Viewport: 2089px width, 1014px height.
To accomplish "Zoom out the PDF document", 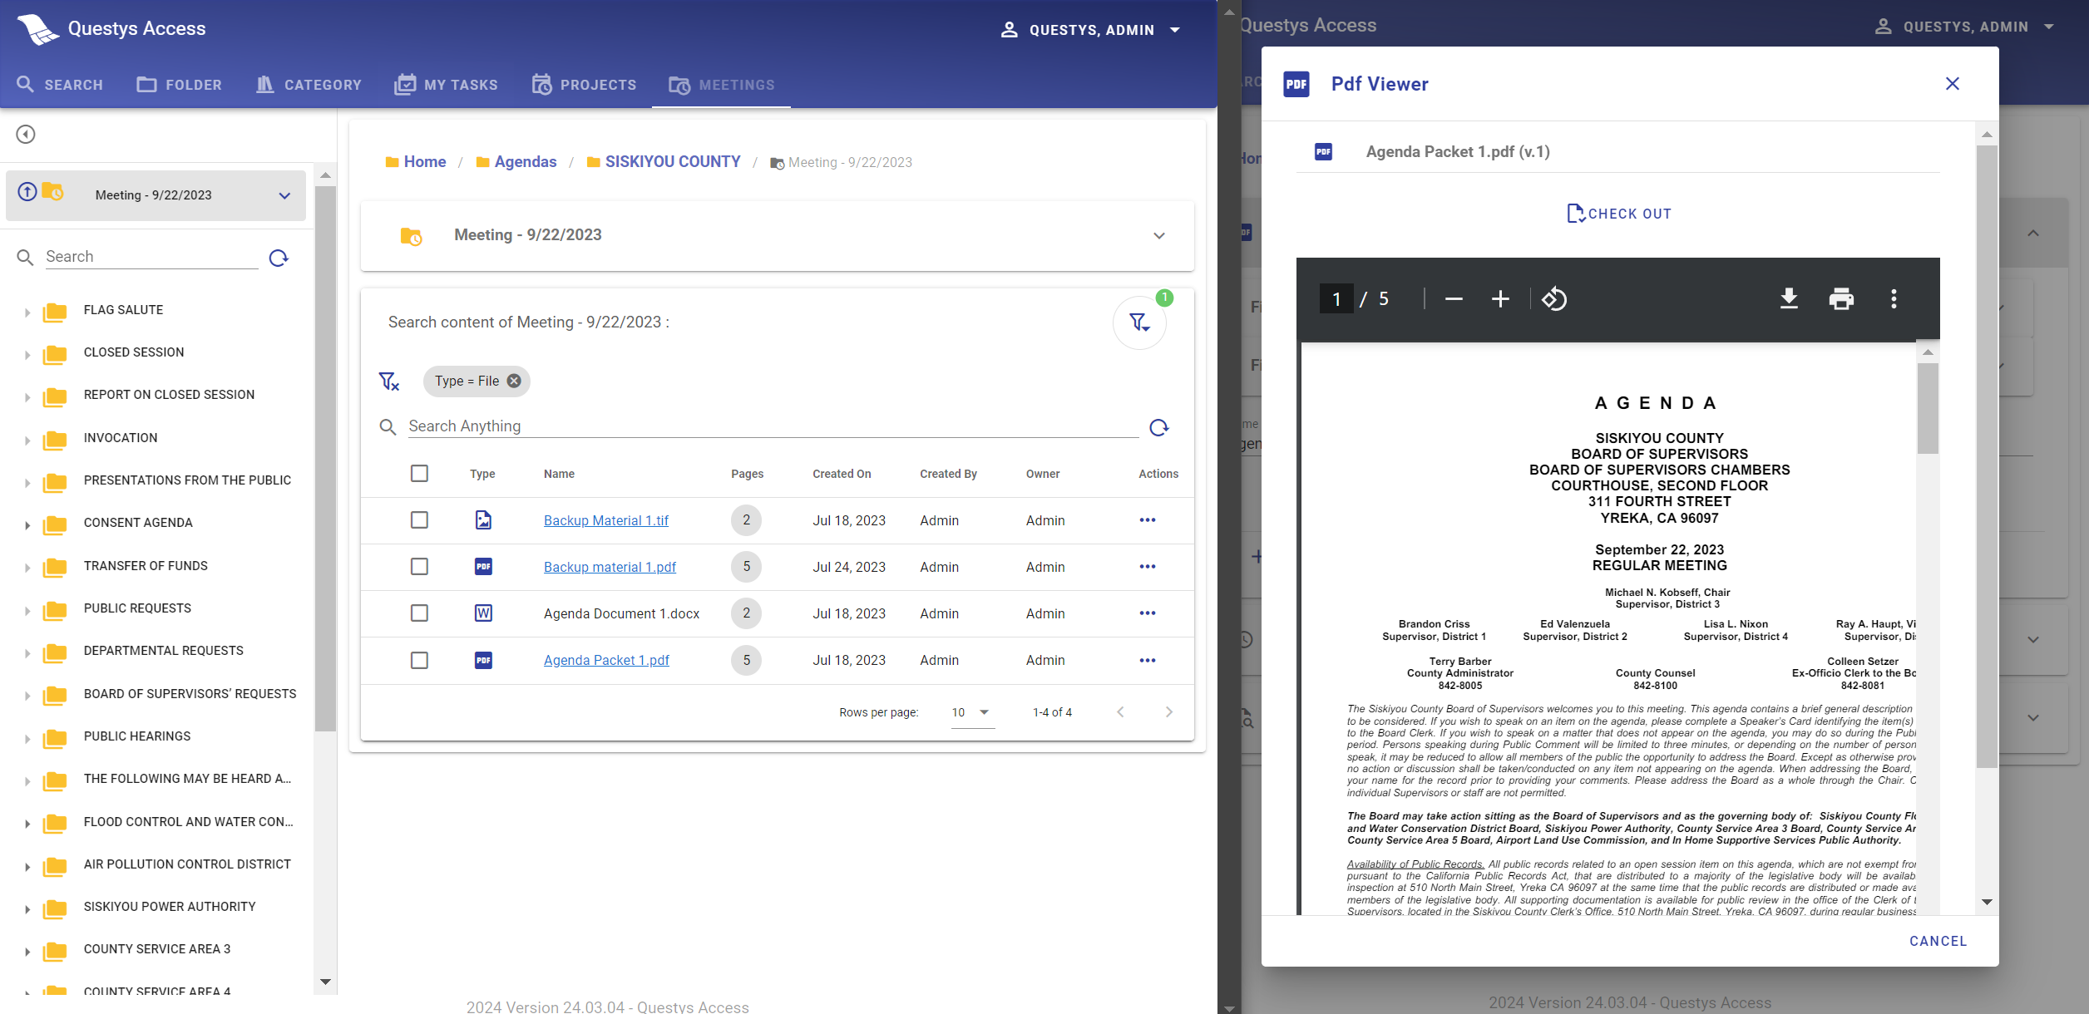I will (1454, 299).
